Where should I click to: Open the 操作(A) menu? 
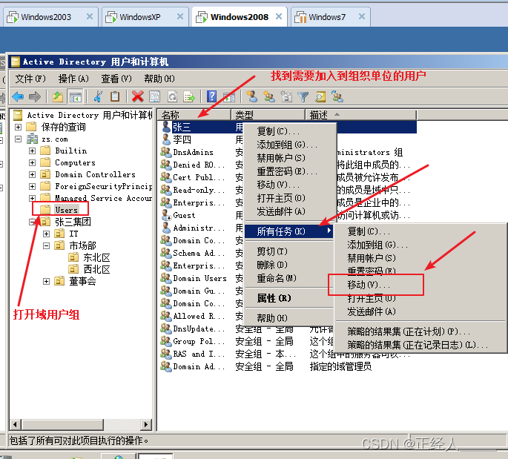point(73,79)
